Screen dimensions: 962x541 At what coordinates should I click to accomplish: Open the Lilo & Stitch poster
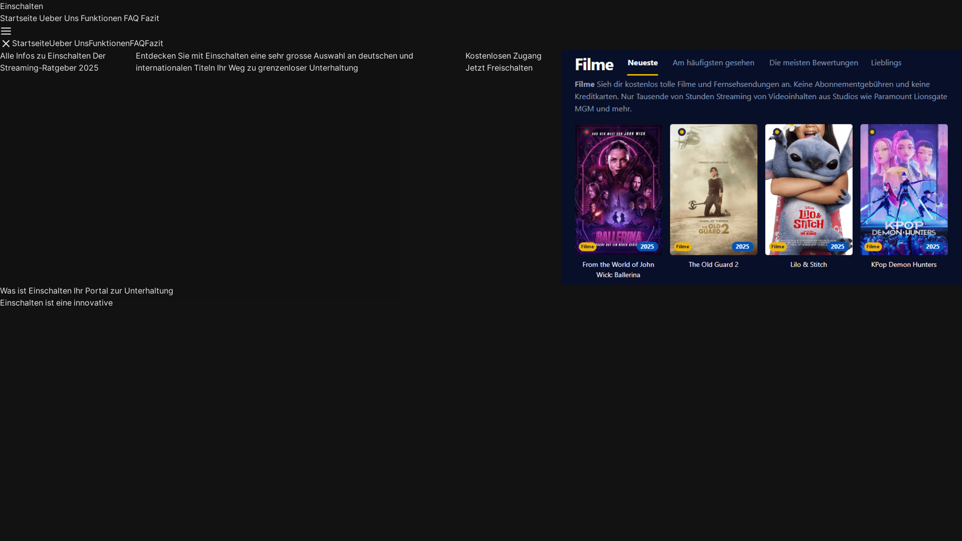(x=809, y=189)
